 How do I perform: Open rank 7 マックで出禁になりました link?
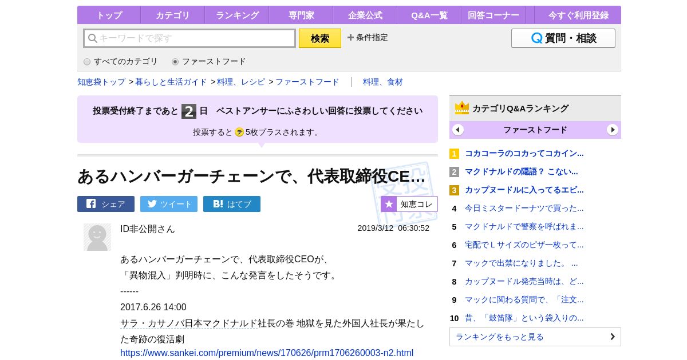point(522,263)
